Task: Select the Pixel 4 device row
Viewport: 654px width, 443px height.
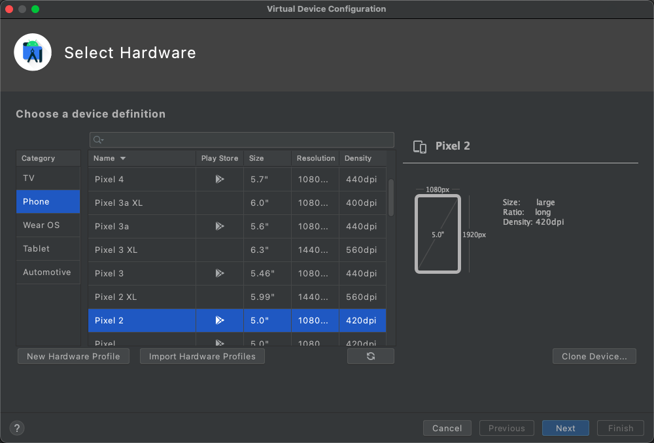Action: [237, 179]
